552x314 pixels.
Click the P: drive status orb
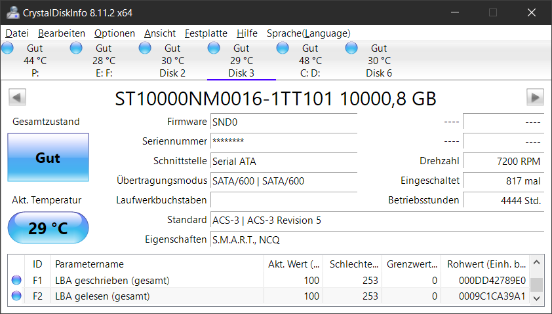pos(7,48)
